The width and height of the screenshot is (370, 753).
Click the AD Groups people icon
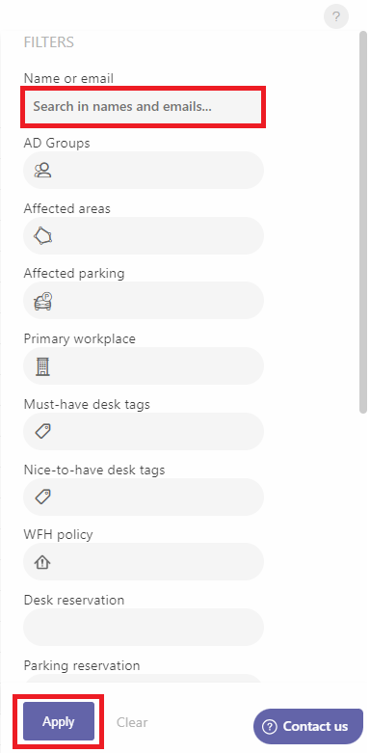click(x=42, y=170)
